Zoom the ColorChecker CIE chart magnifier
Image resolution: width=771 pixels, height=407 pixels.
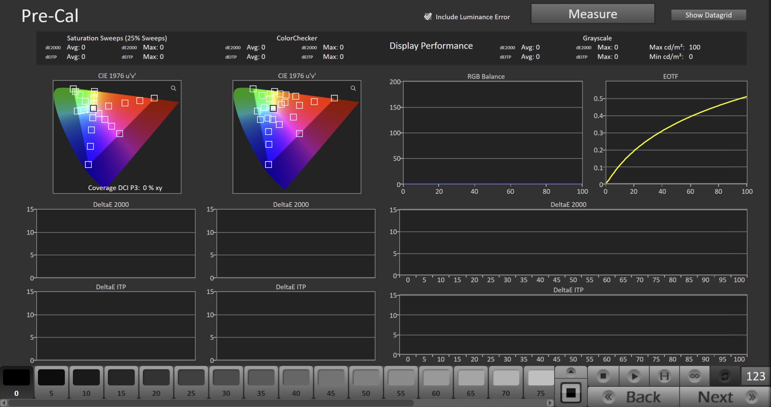[x=353, y=88]
